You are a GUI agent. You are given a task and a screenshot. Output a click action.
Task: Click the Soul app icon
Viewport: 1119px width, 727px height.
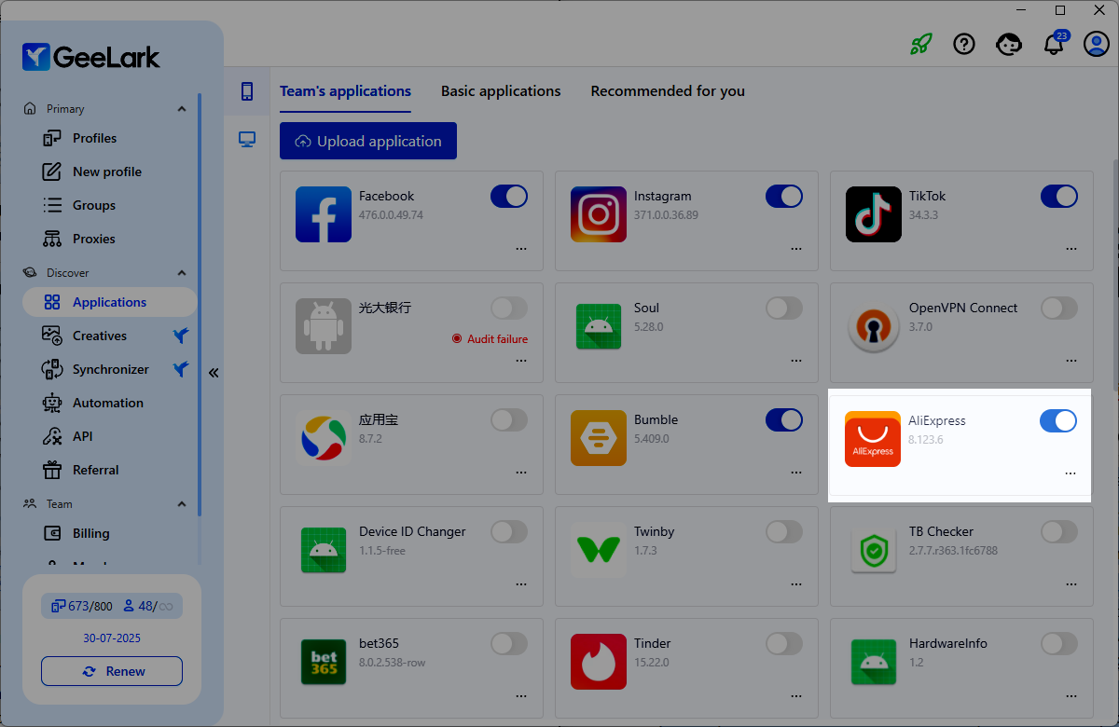pyautogui.click(x=599, y=326)
